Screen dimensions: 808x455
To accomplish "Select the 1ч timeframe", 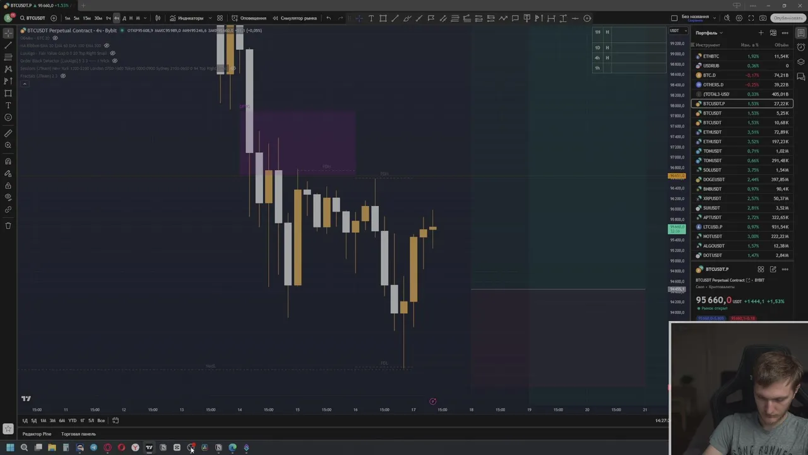I will click(x=108, y=18).
